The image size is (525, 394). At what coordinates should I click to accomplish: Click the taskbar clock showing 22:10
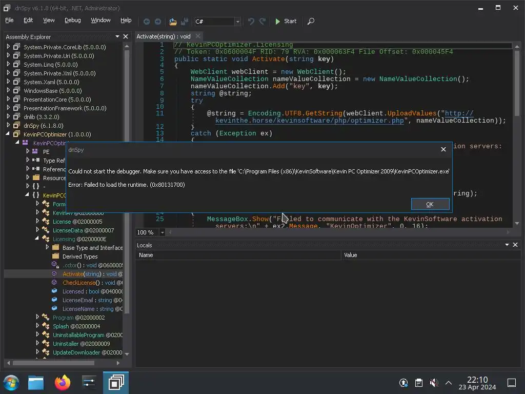477,383
